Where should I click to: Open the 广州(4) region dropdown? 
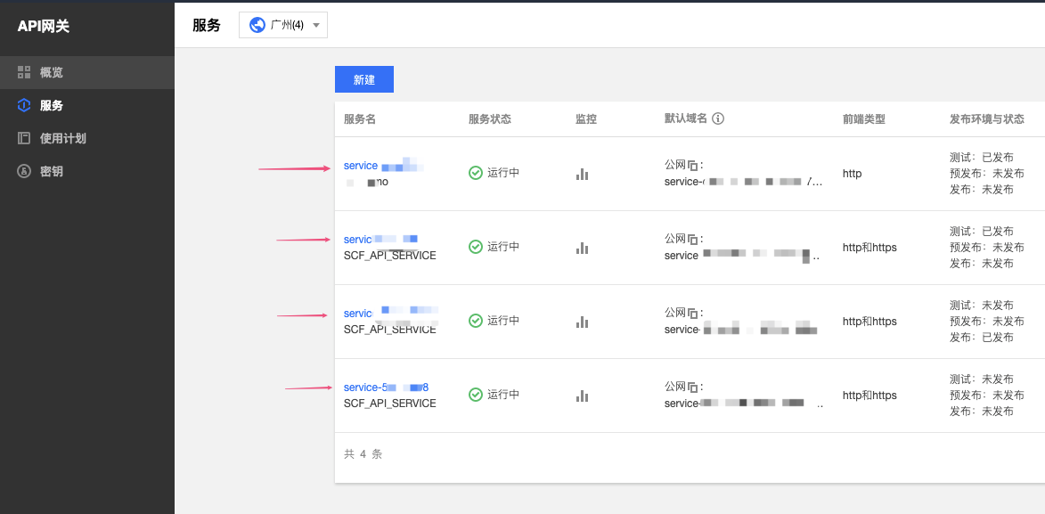[283, 25]
